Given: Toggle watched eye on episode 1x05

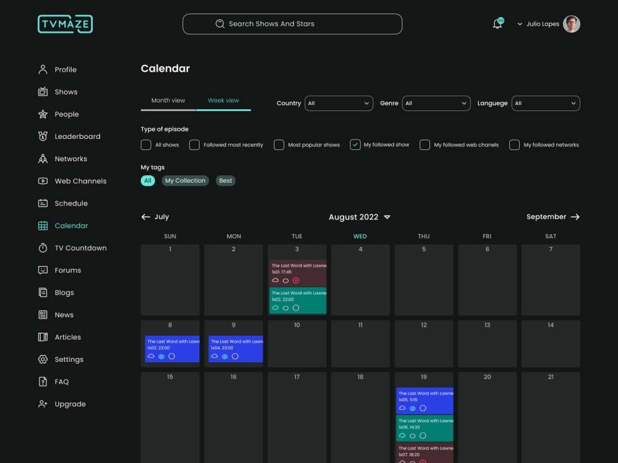Looking at the screenshot, I should click(413, 409).
